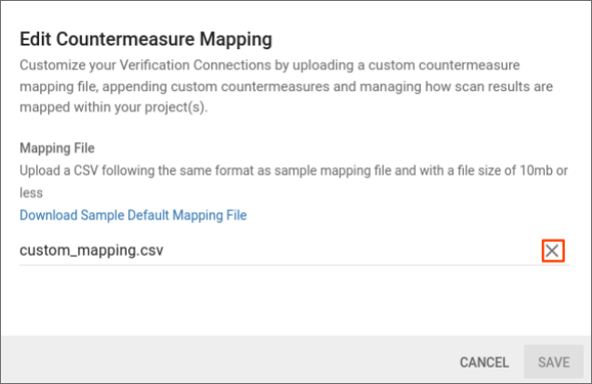Screen dimensions: 592x384
Task: Select the custom_mapping.csv file name field
Action: click(x=91, y=249)
